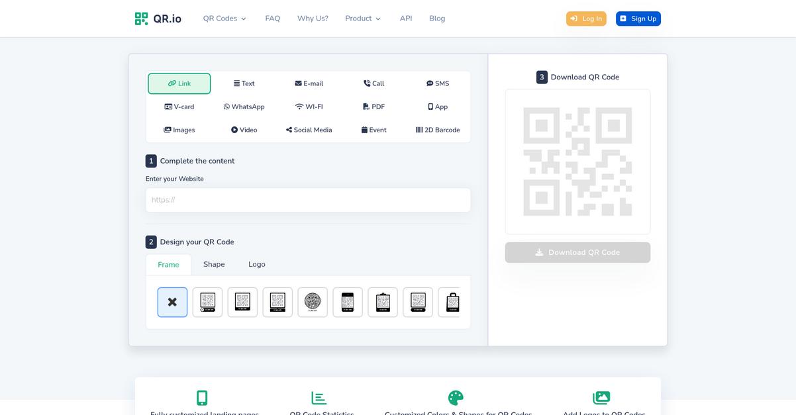This screenshot has width=796, height=415.
Task: Click the Log In button
Action: tap(586, 19)
